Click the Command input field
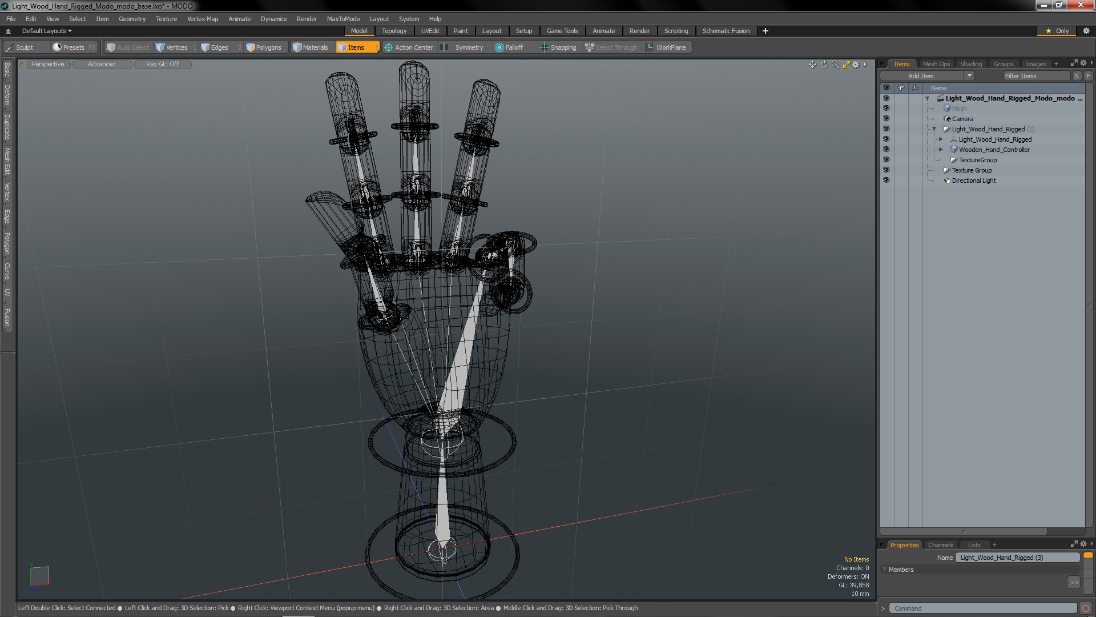 (x=983, y=608)
